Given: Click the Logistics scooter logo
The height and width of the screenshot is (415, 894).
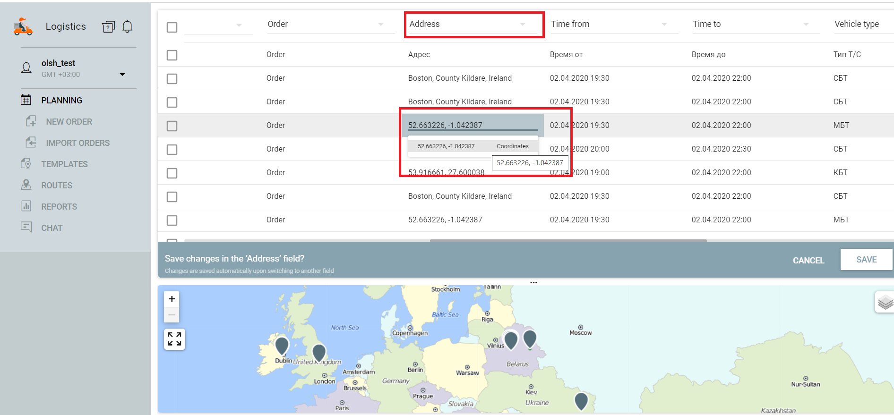Looking at the screenshot, I should [23, 27].
